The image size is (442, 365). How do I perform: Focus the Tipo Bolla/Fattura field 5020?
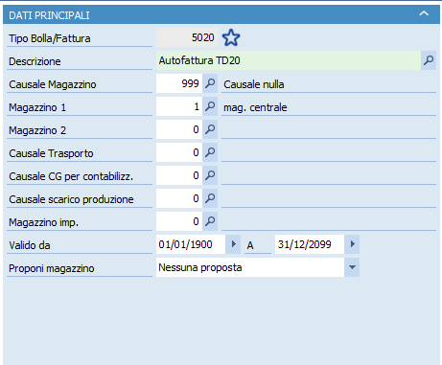(187, 37)
